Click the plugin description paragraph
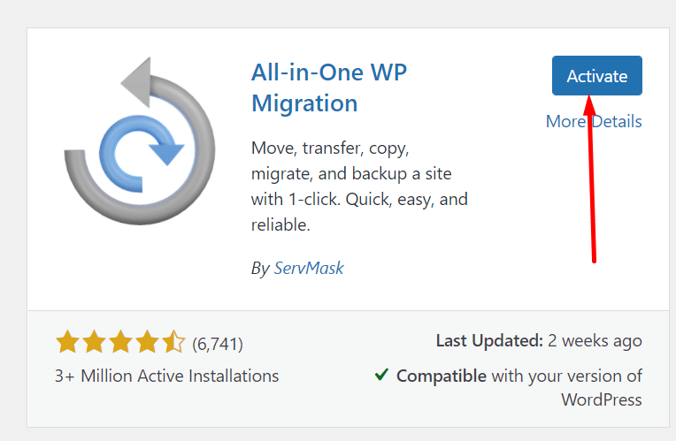 pos(359,186)
